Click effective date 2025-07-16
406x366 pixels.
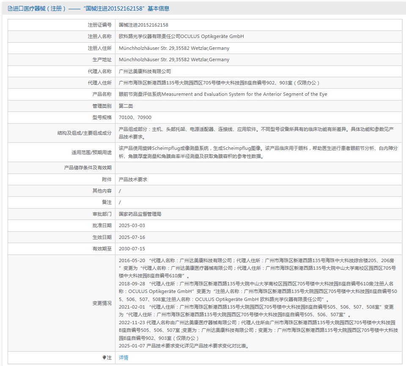tap(132, 237)
